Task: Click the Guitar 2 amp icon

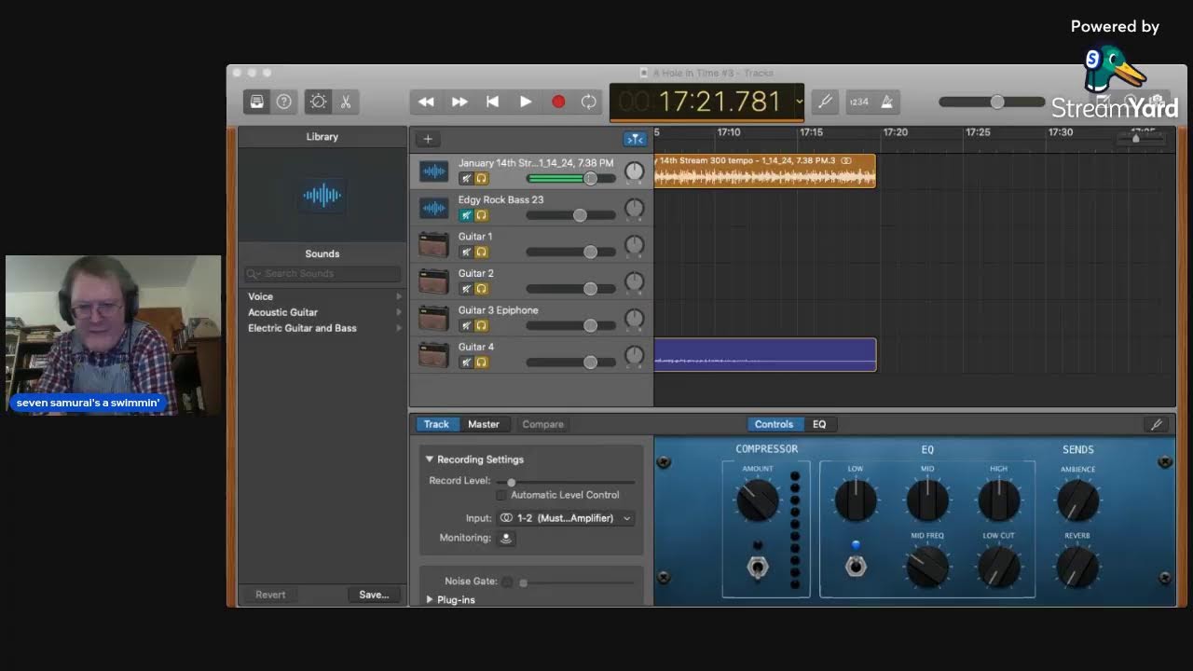Action: (x=433, y=281)
